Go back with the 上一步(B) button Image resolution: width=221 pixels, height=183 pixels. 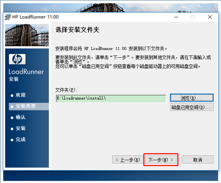[x=127, y=160]
